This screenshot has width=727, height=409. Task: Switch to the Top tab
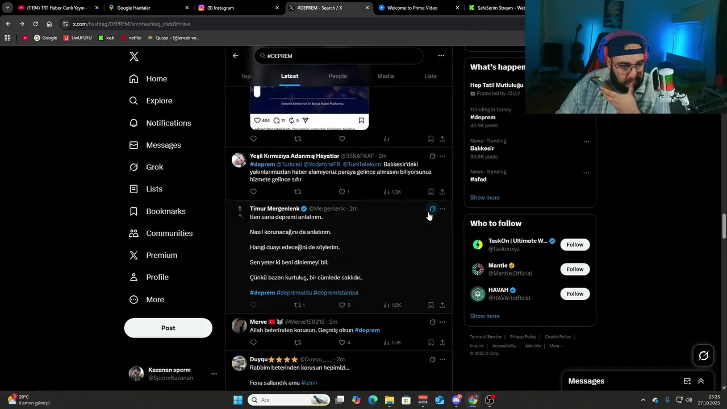(245, 76)
